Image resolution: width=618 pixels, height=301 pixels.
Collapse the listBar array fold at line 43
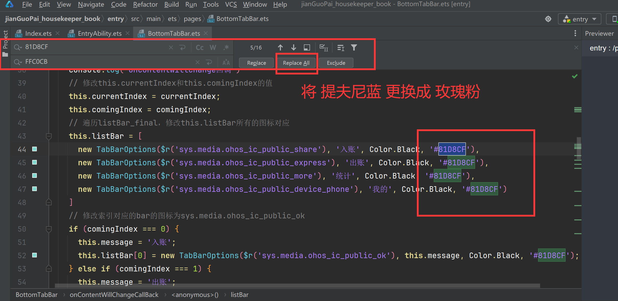(49, 136)
